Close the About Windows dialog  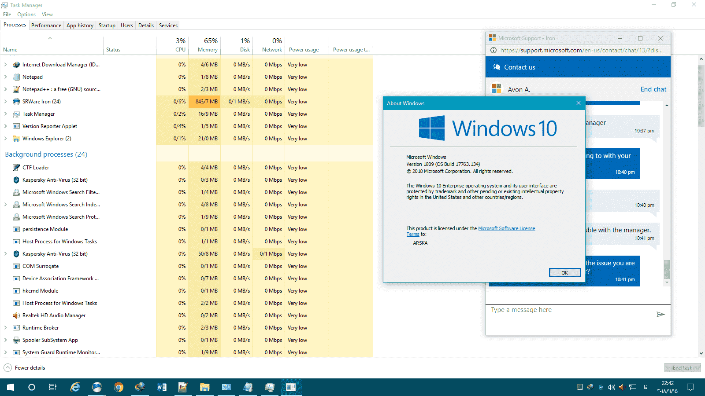tap(578, 103)
